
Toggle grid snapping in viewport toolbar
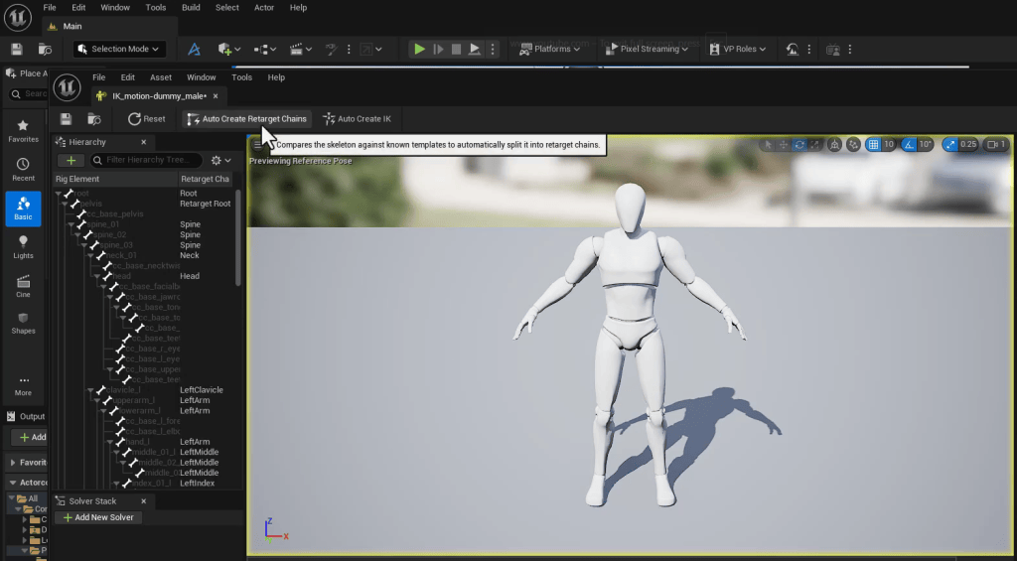coord(874,145)
